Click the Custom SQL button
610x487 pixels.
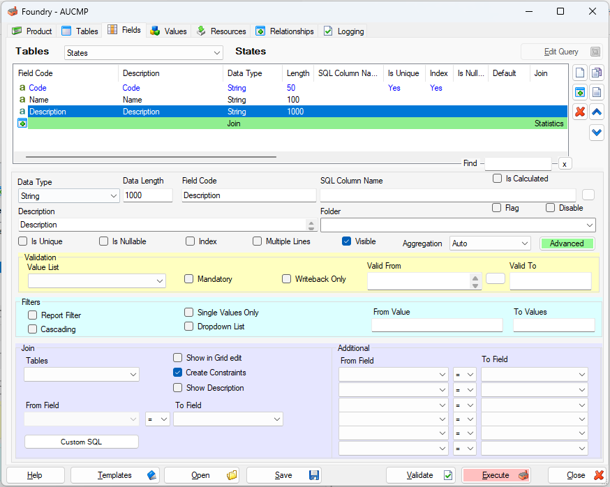click(x=81, y=442)
